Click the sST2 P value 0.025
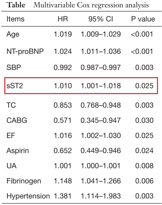Viewport: 162px width, 205px height. click(144, 86)
